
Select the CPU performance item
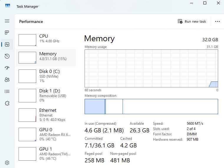click(x=46, y=40)
